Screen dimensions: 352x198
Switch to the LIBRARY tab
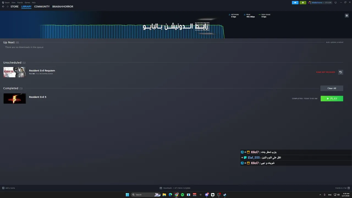click(x=26, y=7)
